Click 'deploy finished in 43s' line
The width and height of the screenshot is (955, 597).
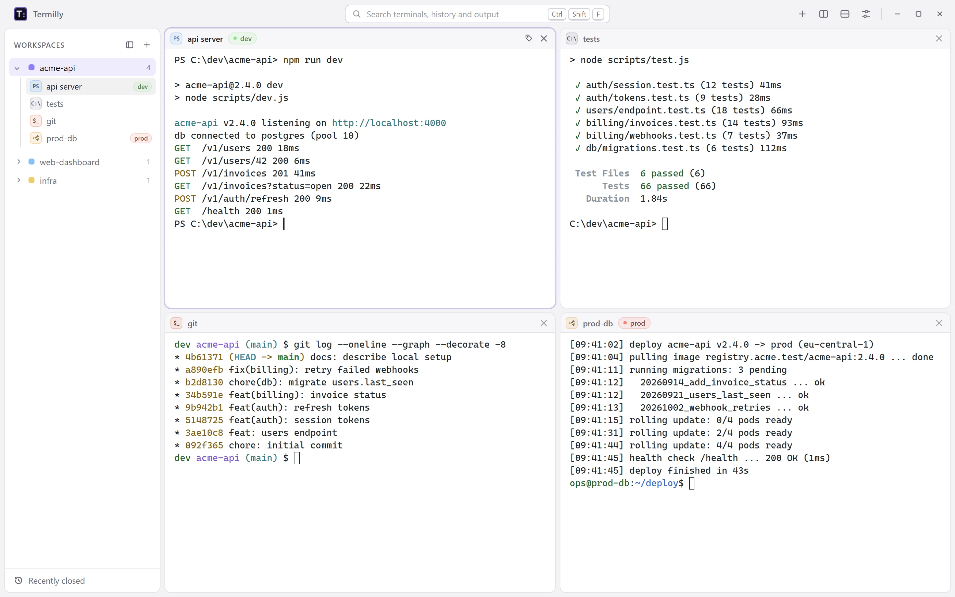click(689, 470)
